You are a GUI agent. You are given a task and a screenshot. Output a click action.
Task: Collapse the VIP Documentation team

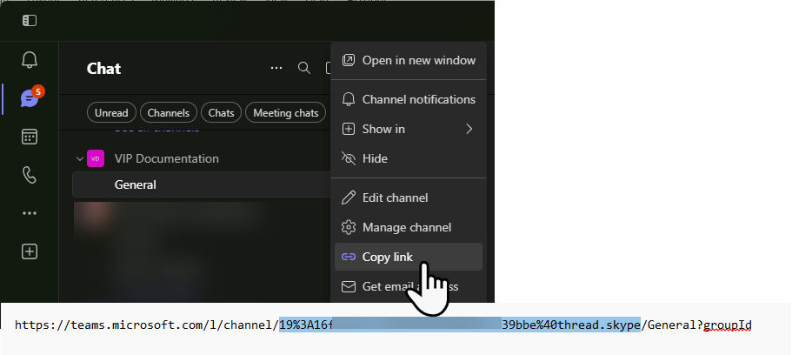pos(79,158)
